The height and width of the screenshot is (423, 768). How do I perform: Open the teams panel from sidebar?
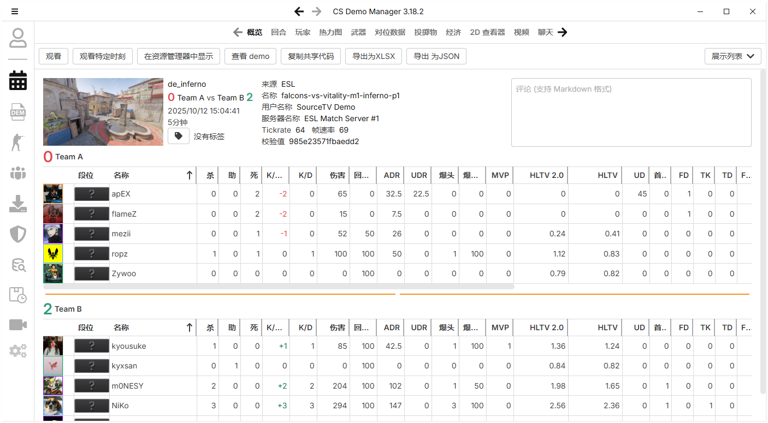(x=18, y=172)
